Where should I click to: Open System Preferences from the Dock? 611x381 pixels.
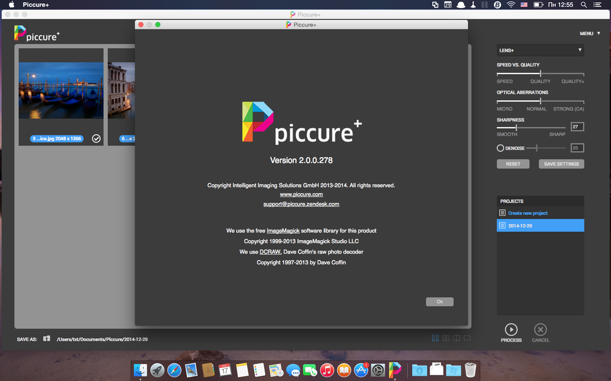point(377,370)
